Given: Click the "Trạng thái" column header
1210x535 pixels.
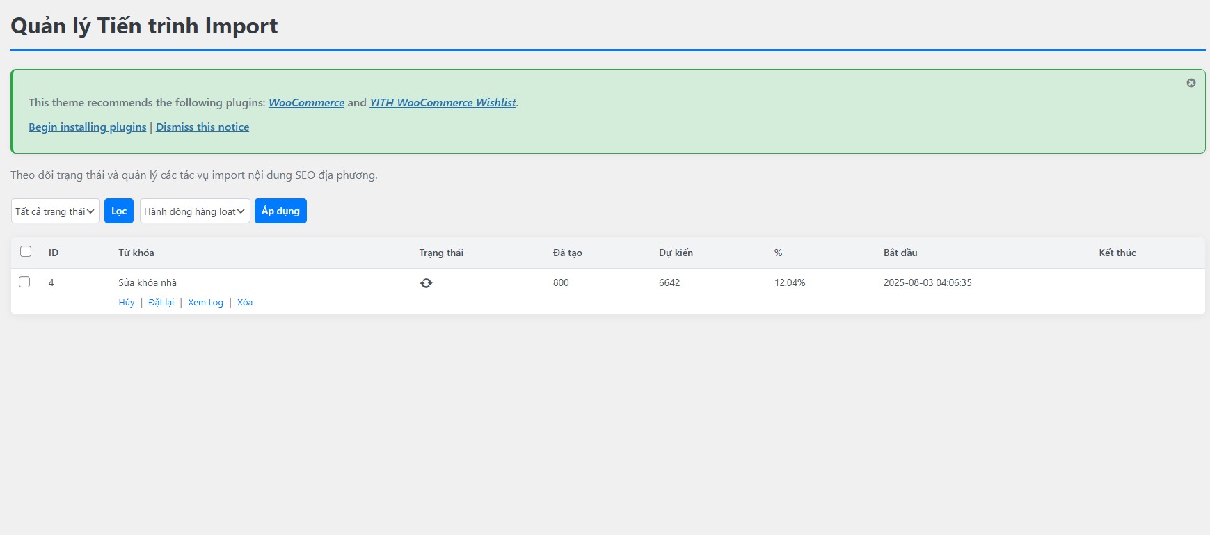Looking at the screenshot, I should point(441,253).
